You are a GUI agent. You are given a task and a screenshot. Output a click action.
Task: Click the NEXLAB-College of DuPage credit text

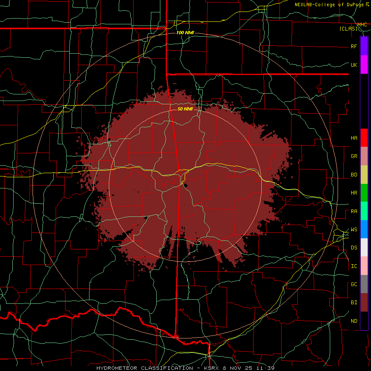click(x=330, y=5)
